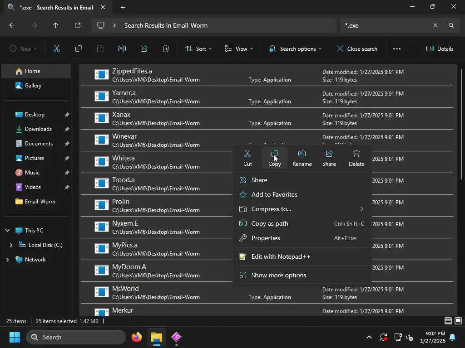The height and width of the screenshot is (348, 465).
Task: Click MyDoom.A file icon
Action: [101, 270]
